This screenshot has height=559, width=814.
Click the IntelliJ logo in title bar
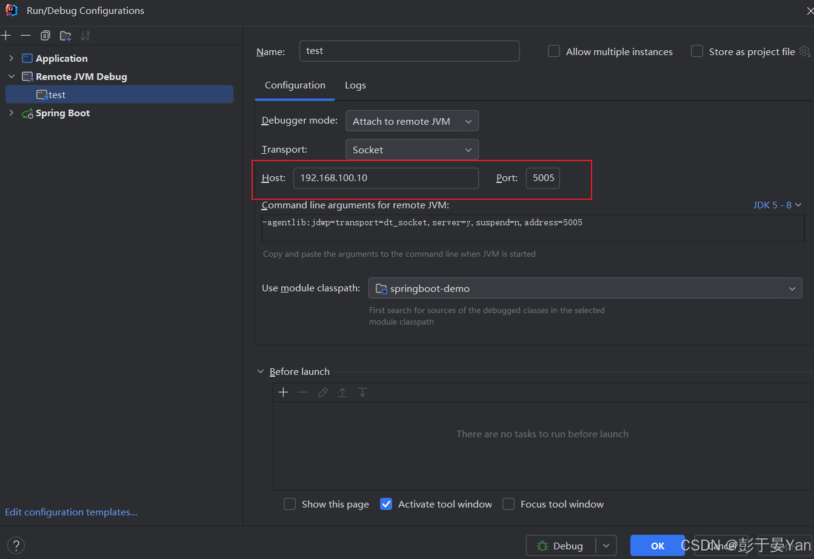12,10
